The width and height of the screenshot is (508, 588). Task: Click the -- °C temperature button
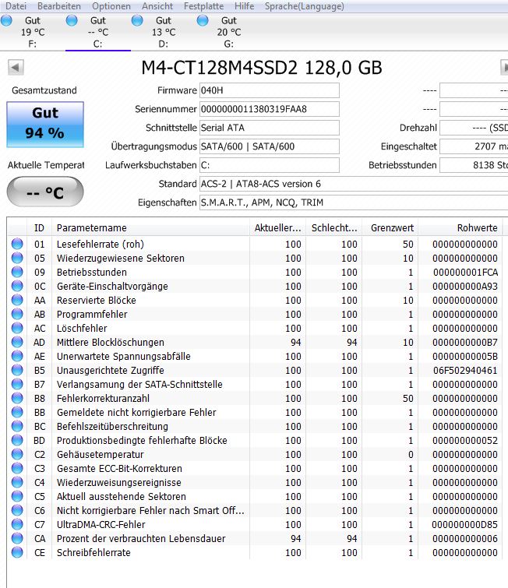pyautogui.click(x=45, y=192)
